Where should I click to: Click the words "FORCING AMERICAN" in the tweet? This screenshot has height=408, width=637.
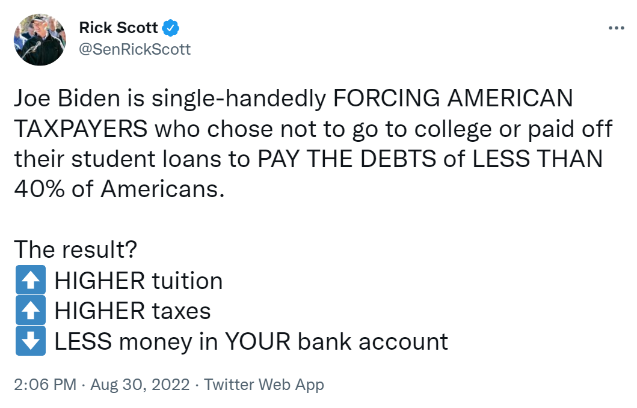click(x=453, y=99)
